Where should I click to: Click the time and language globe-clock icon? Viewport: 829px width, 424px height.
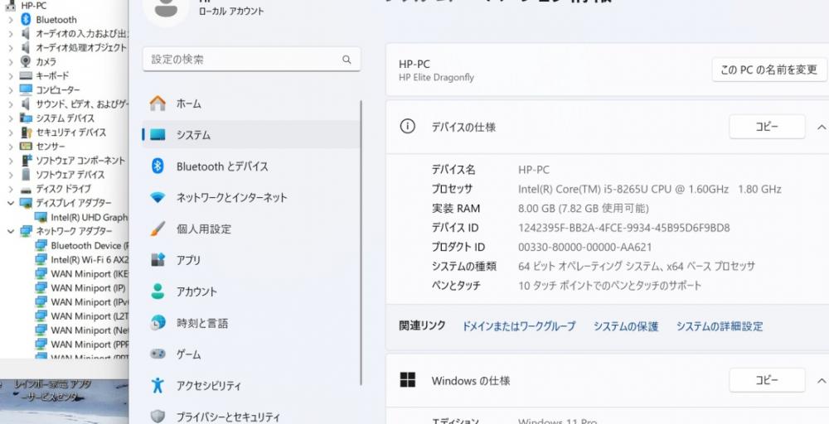pos(158,323)
